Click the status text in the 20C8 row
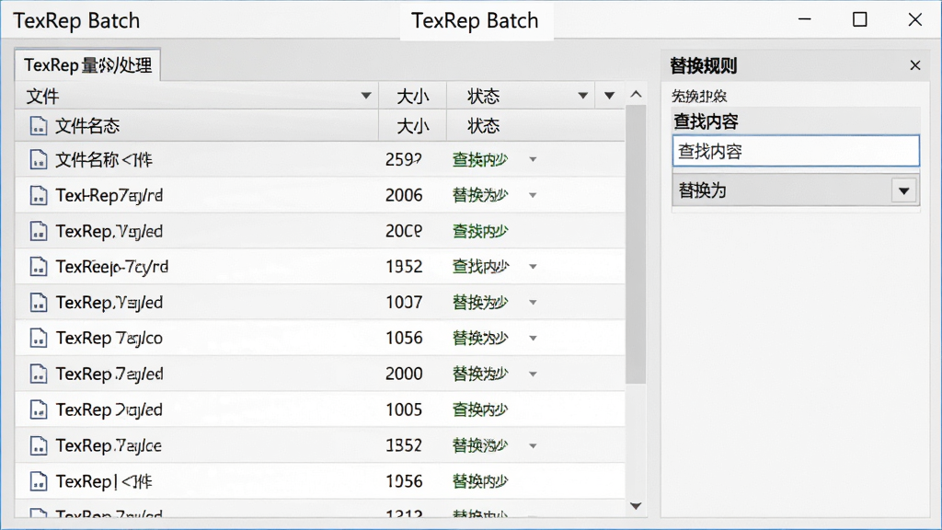Viewport: 942px width, 530px height. (480, 231)
